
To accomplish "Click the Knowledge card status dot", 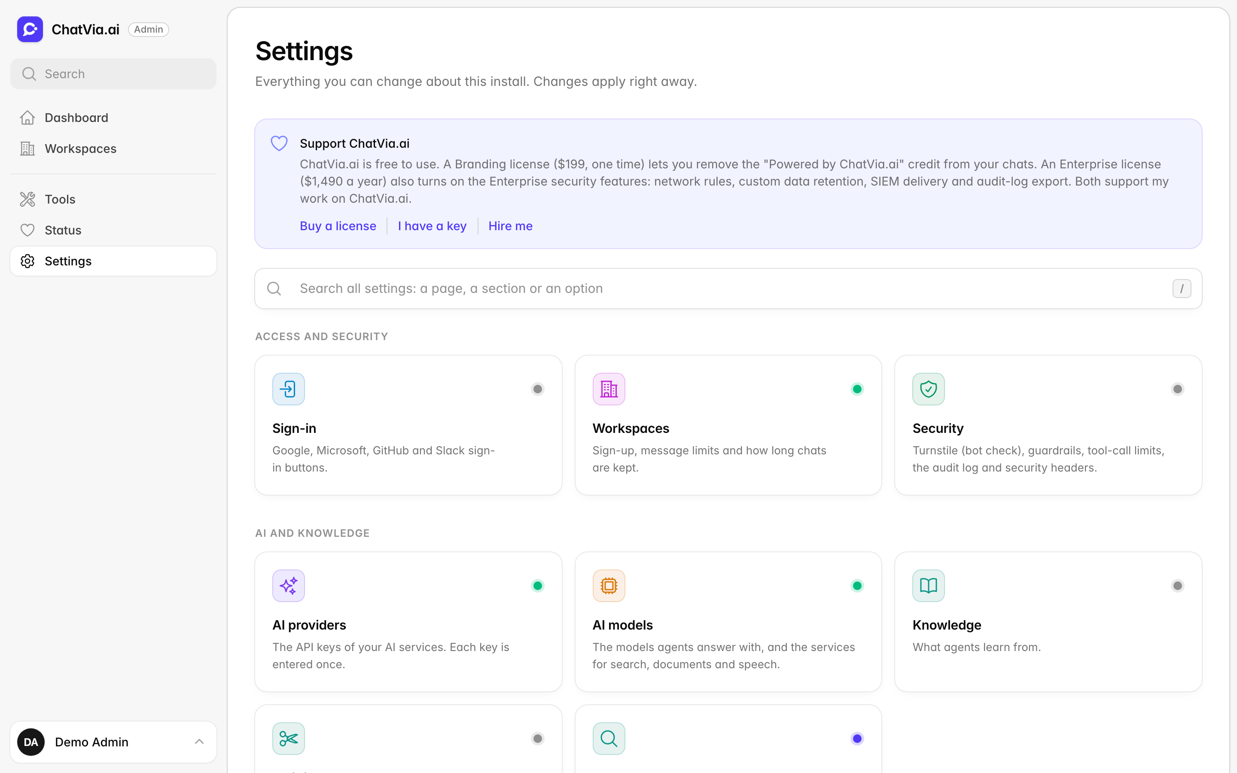I will click(1177, 586).
